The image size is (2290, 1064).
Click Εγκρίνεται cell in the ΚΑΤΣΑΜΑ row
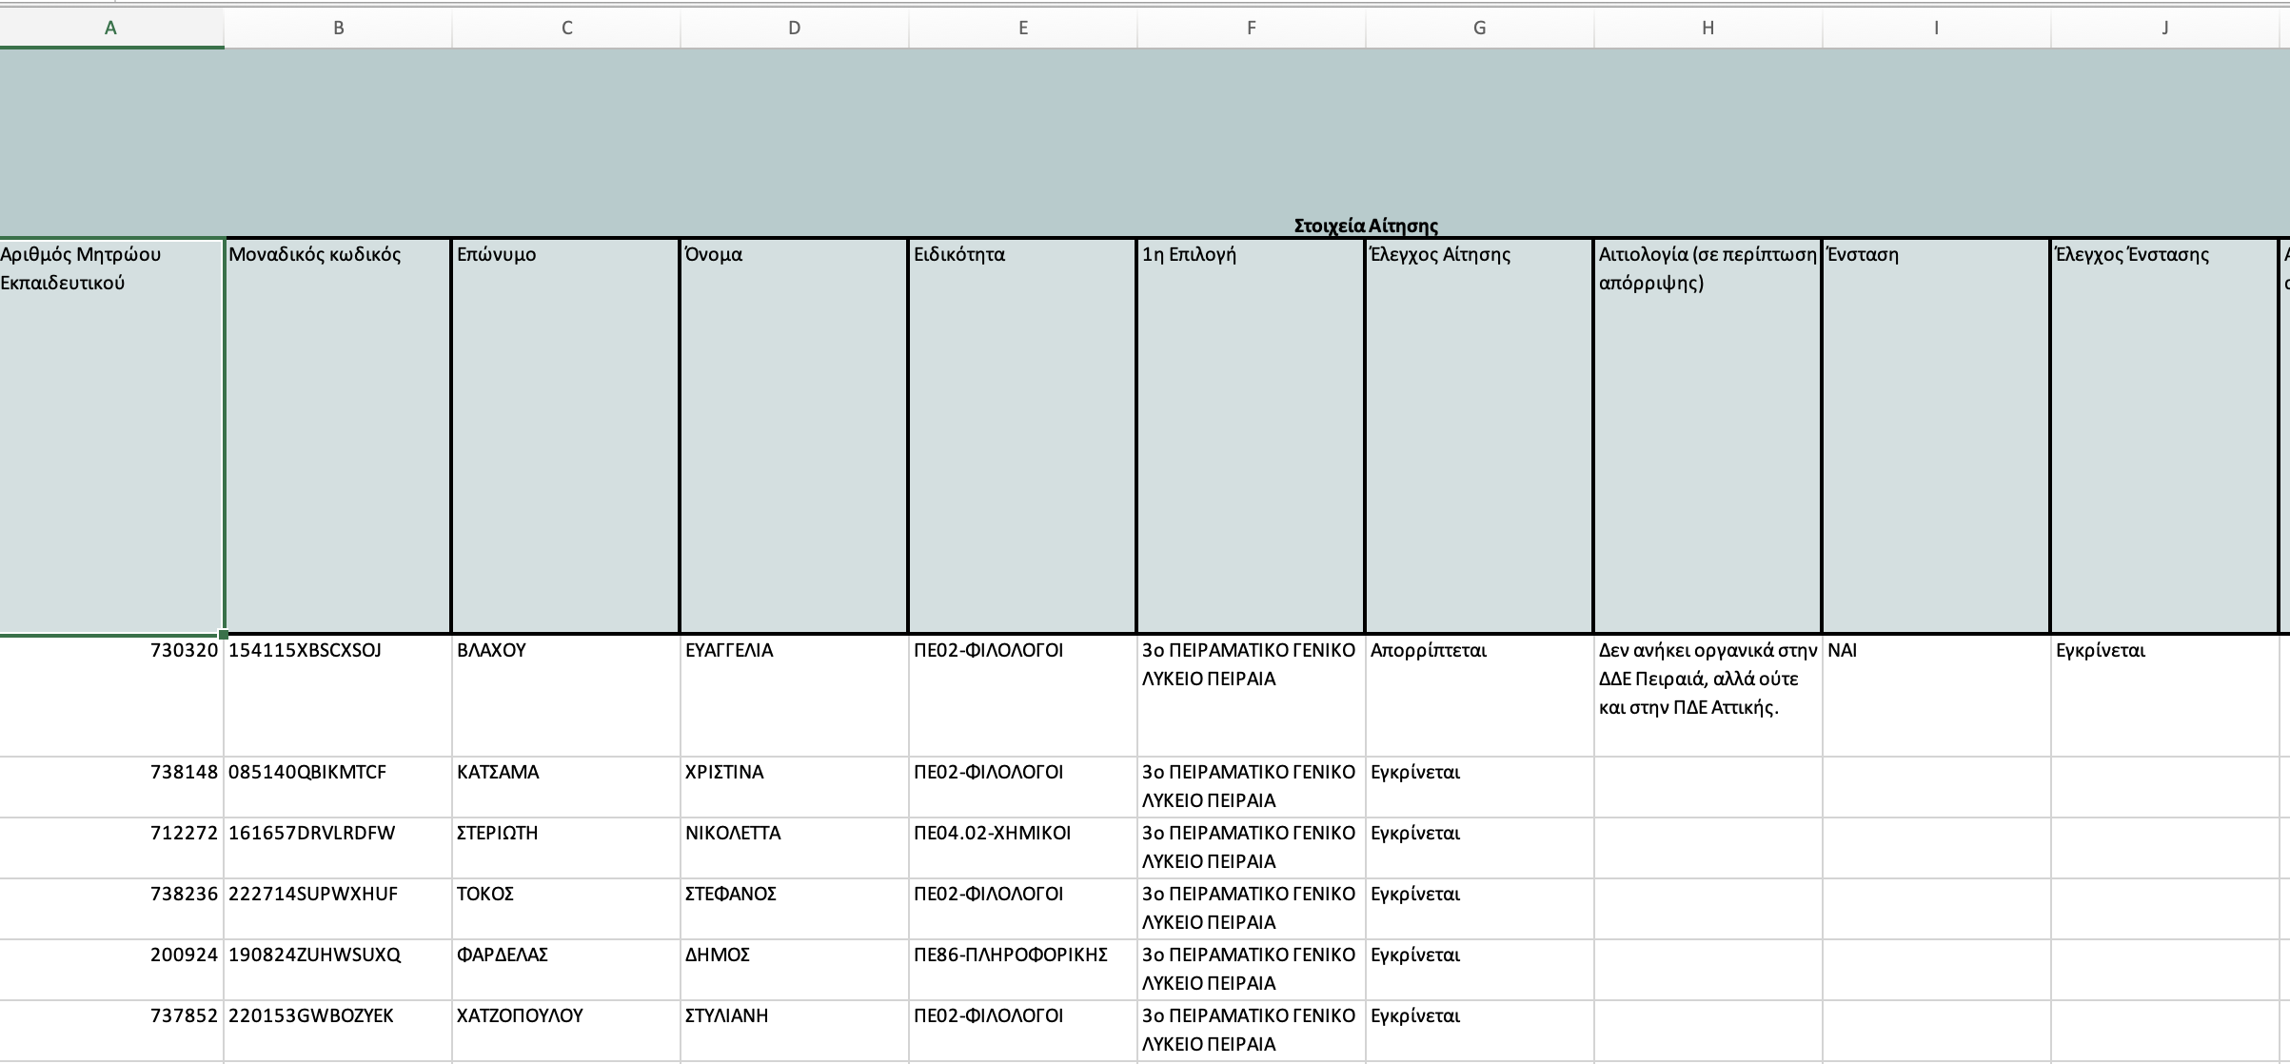point(1478,786)
